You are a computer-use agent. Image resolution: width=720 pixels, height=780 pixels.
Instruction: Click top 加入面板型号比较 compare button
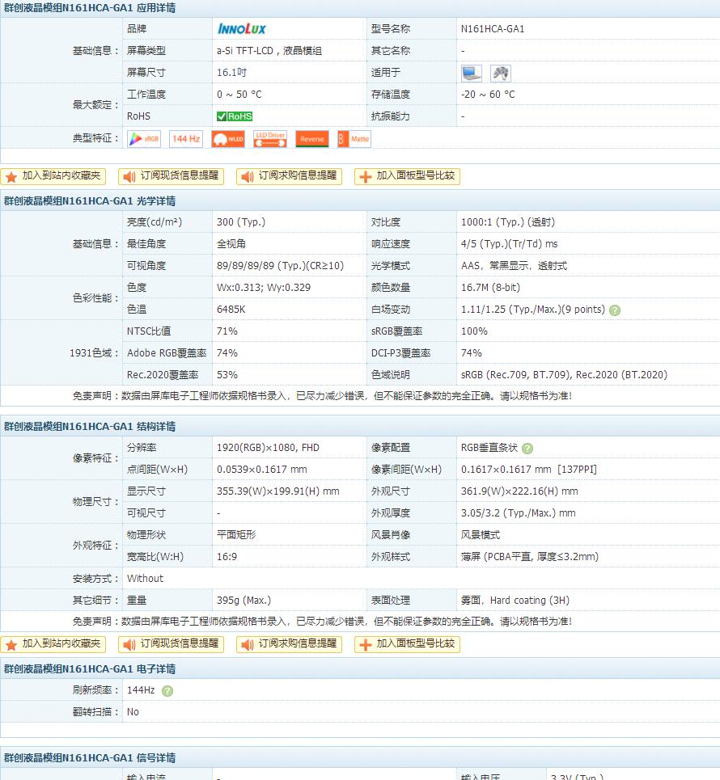(x=407, y=176)
